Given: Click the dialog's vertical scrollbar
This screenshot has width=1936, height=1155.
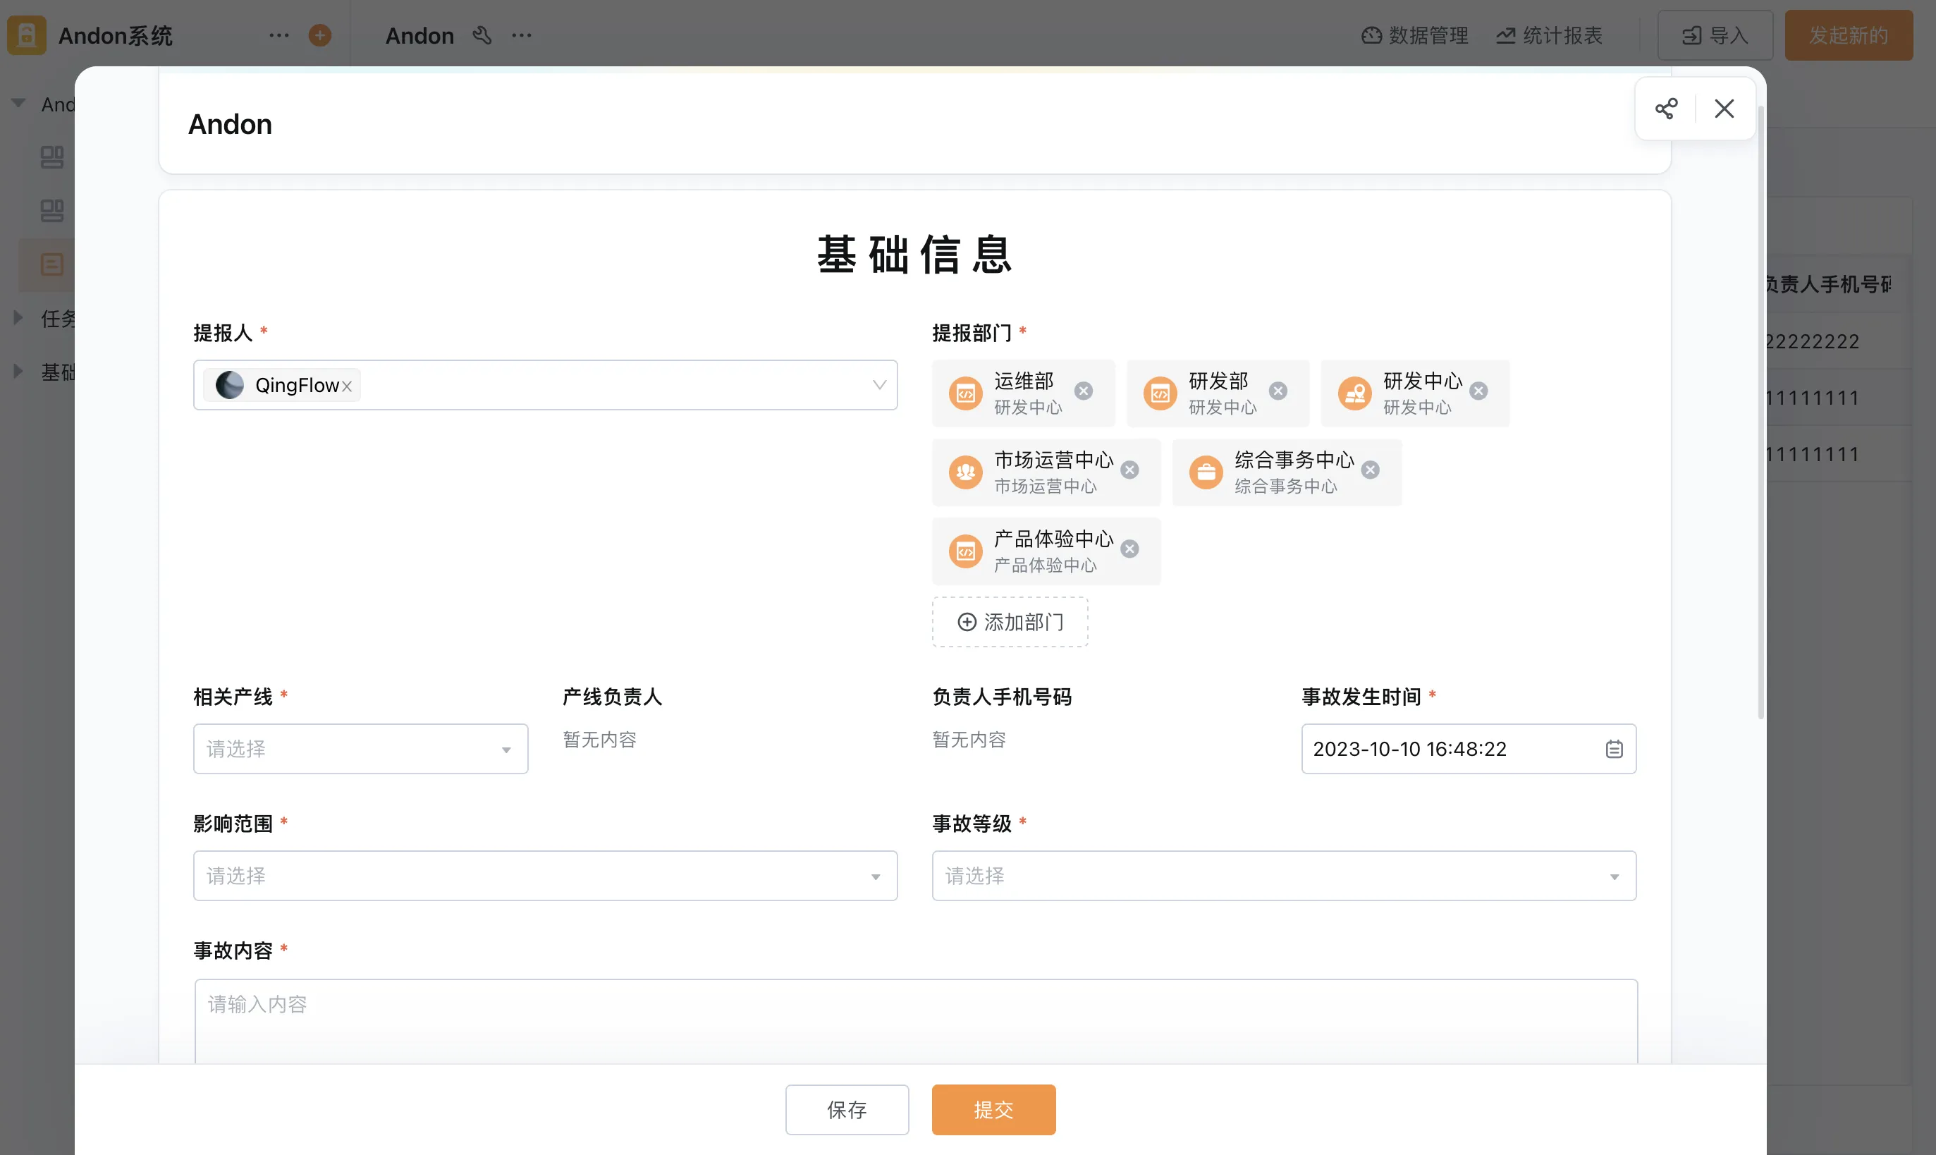Looking at the screenshot, I should [1760, 412].
